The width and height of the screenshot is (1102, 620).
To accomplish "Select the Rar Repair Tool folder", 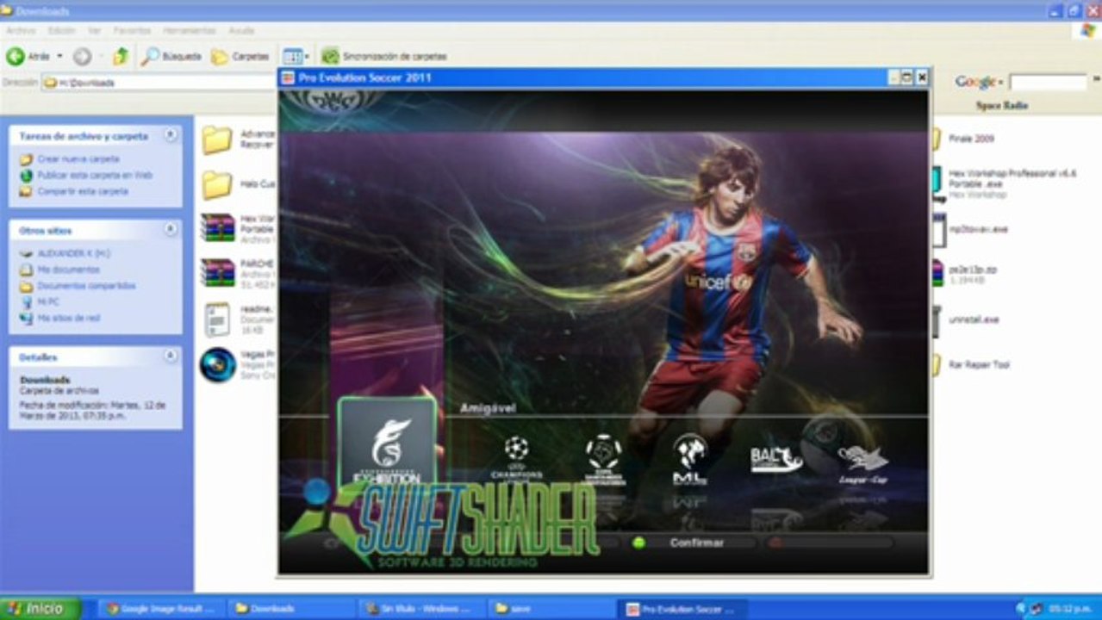I will (979, 365).
